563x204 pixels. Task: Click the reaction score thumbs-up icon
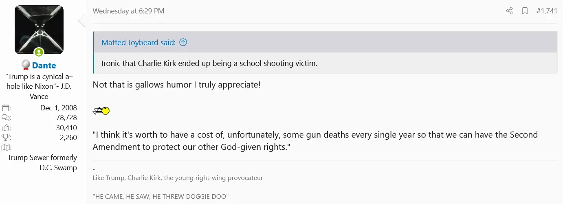(6, 128)
